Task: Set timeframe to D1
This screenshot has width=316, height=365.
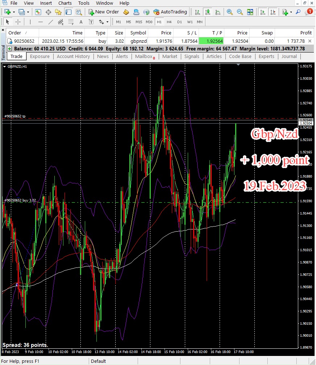Action: 179,22
